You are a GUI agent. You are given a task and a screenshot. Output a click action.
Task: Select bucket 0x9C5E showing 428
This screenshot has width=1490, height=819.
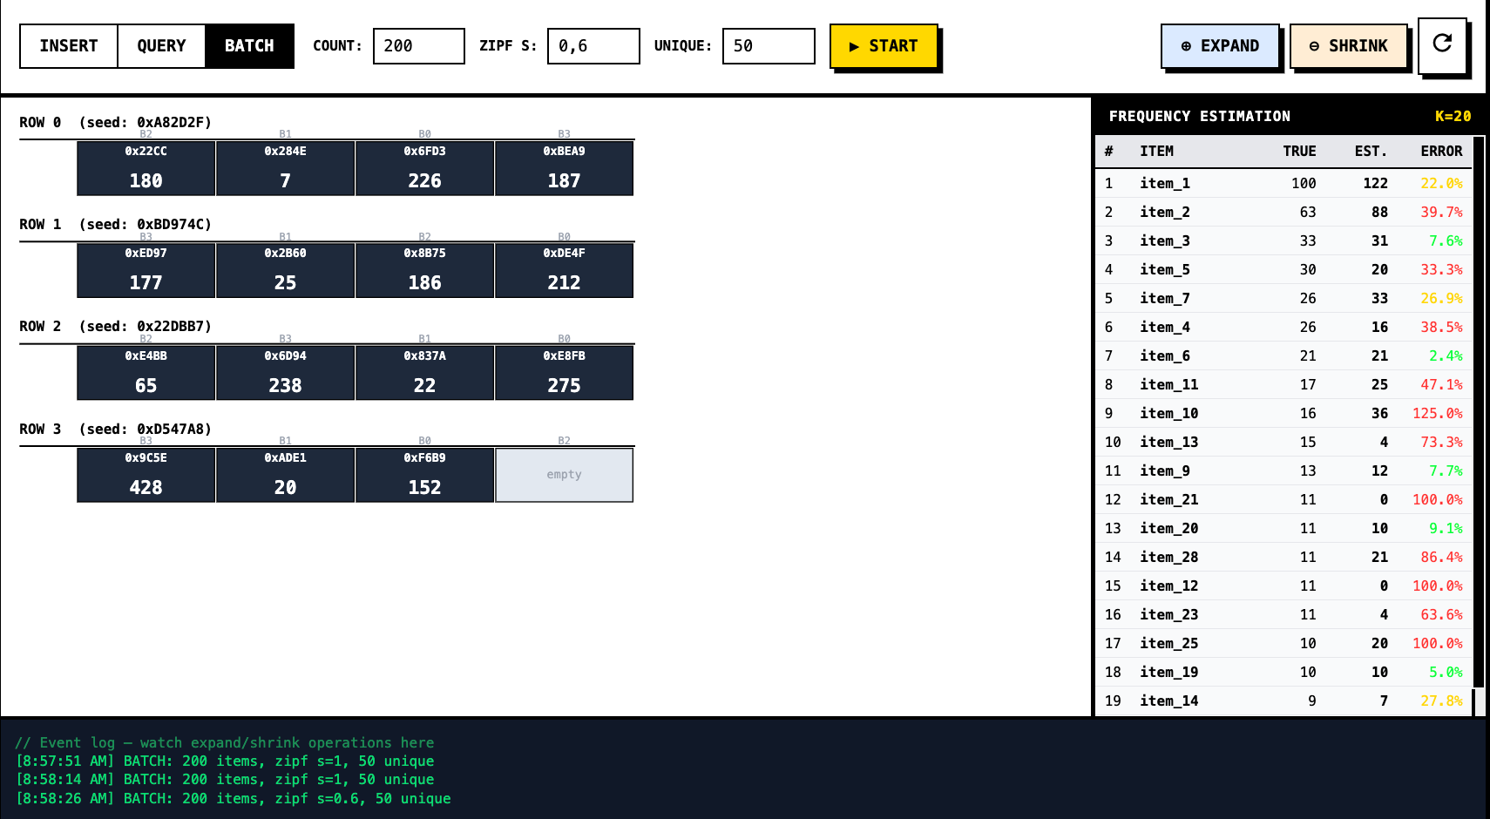pos(146,475)
